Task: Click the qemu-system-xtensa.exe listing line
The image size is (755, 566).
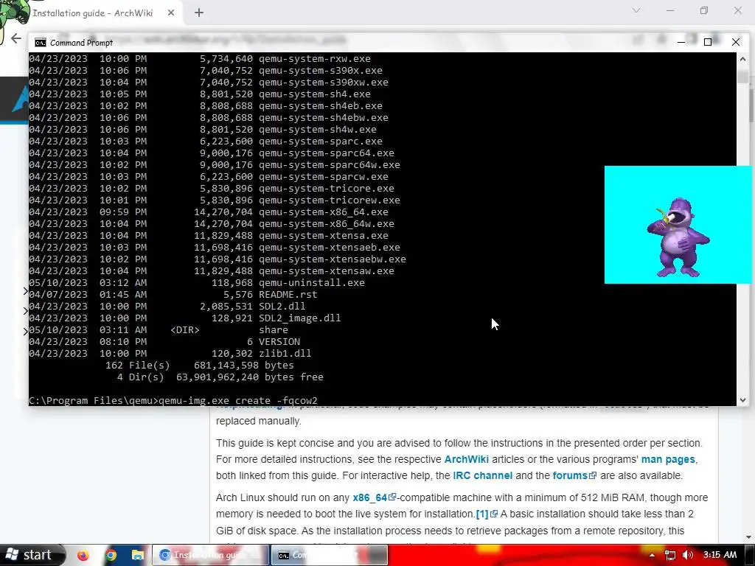Action: [x=209, y=236]
